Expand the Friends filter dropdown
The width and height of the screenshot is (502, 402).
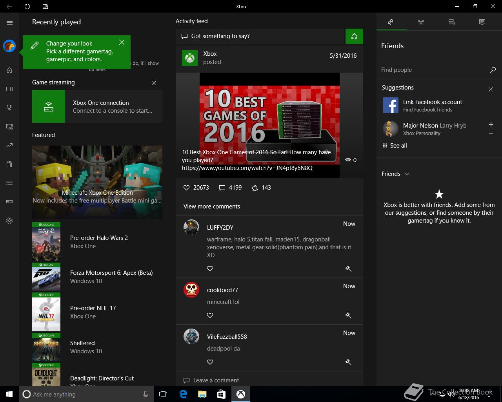(x=395, y=174)
